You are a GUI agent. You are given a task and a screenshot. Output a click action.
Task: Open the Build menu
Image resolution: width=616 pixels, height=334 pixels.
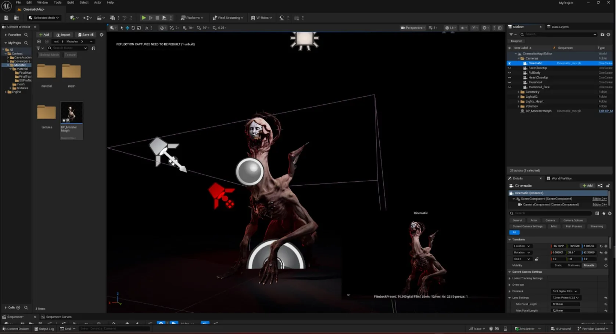pos(71,3)
